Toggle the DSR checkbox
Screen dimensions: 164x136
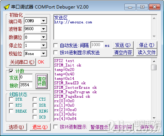click(35, 105)
